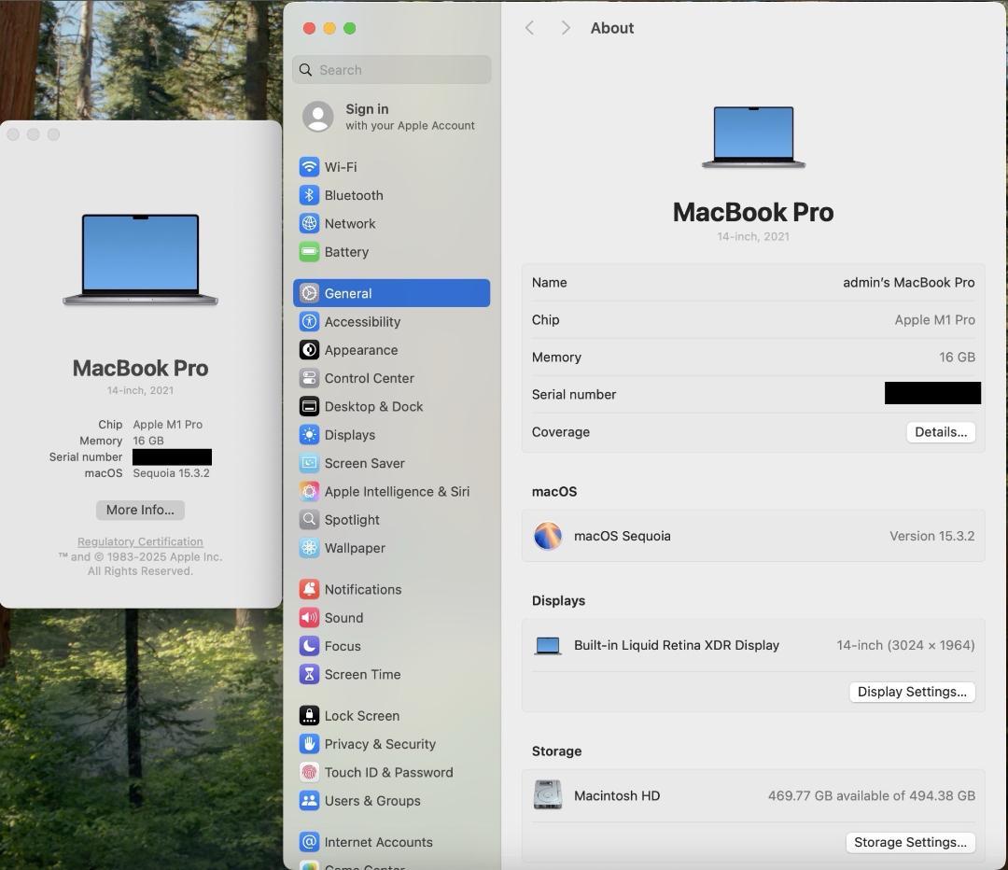Image resolution: width=1008 pixels, height=870 pixels.
Task: Select Privacy & Security in sidebar
Action: click(382, 744)
